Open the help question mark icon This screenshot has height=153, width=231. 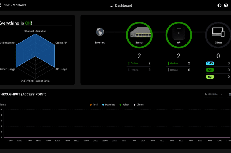tap(226, 5)
